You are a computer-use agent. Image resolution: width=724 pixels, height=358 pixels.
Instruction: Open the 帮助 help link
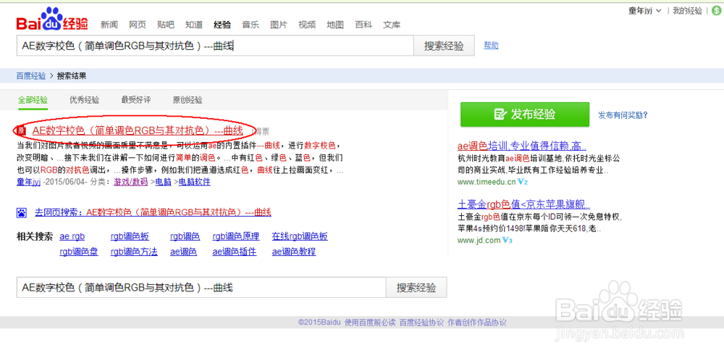pos(491,45)
